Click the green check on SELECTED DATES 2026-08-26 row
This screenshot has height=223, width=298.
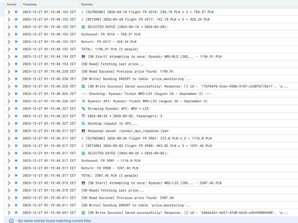83,153
